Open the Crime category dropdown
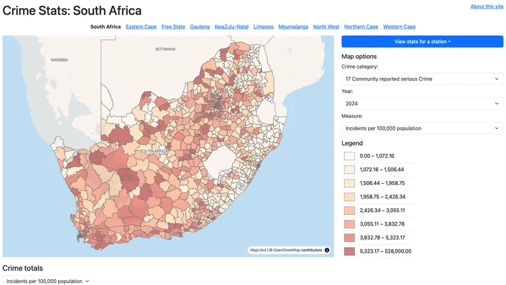The width and height of the screenshot is (506, 285). click(422, 79)
